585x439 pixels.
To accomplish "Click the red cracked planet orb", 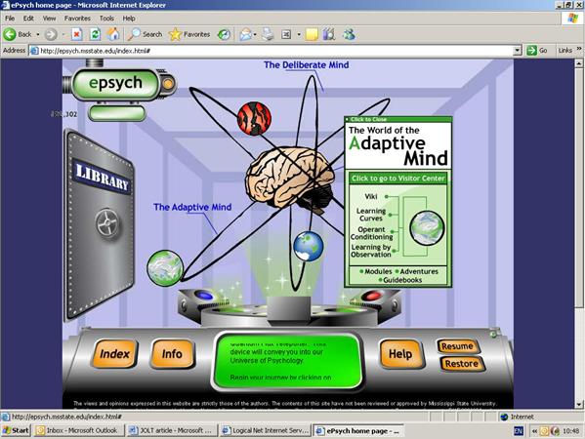I will tap(254, 118).
